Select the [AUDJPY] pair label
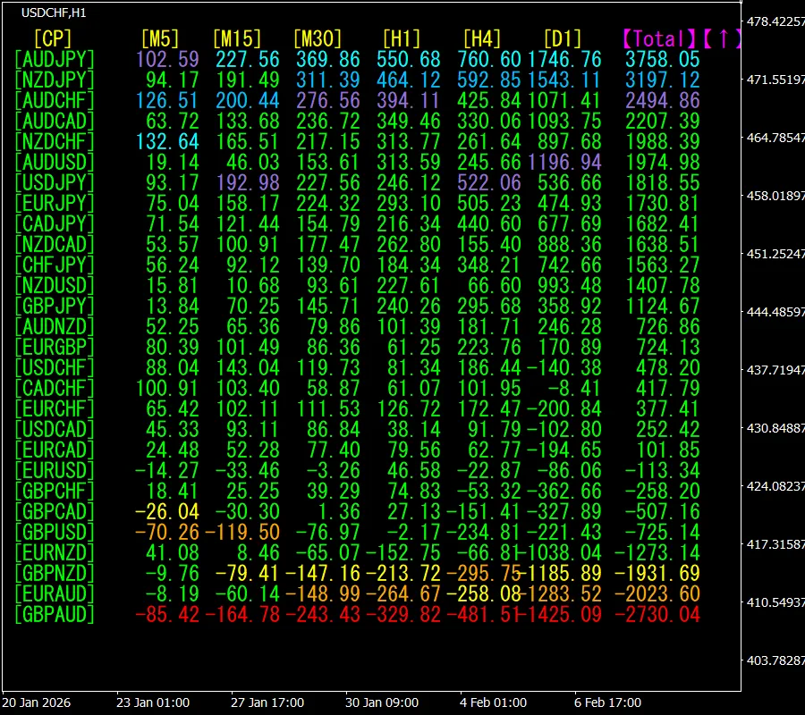The height and width of the screenshot is (715, 805). [x=54, y=59]
